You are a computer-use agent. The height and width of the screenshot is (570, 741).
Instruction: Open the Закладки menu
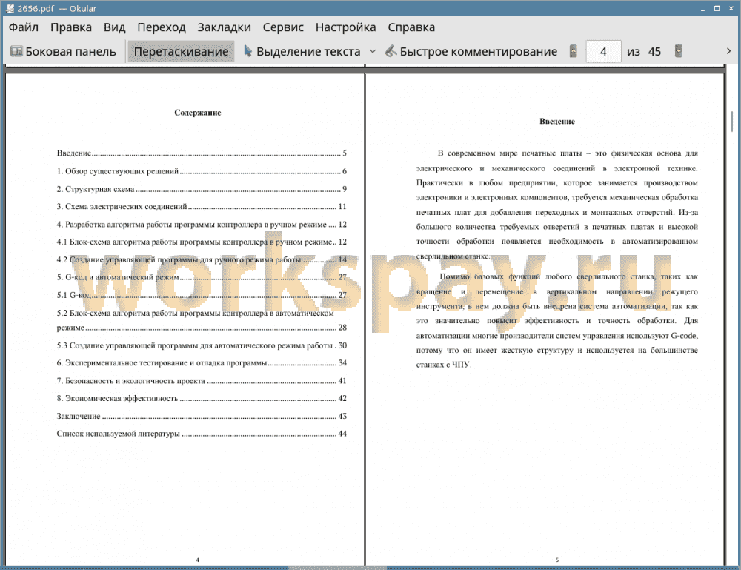(224, 27)
